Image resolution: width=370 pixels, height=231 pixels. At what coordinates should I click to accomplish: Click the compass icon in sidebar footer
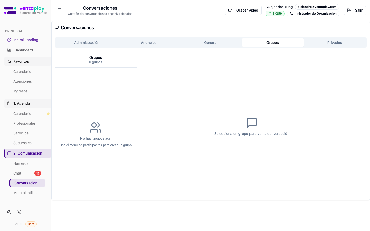point(9,212)
